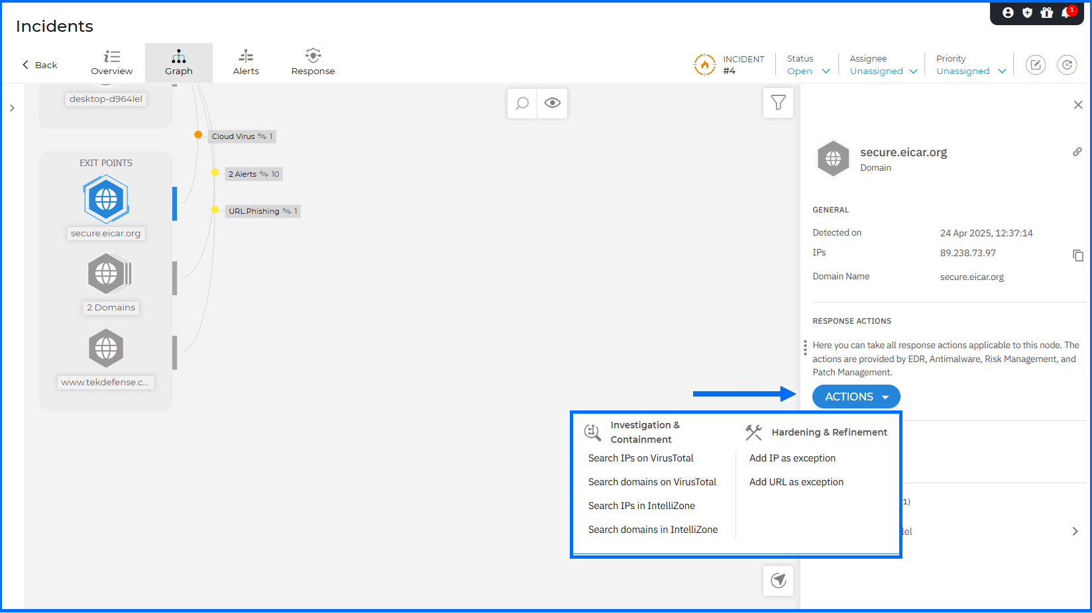The width and height of the screenshot is (1092, 613).
Task: Toggle the eye visibility button on graph
Action: (552, 103)
